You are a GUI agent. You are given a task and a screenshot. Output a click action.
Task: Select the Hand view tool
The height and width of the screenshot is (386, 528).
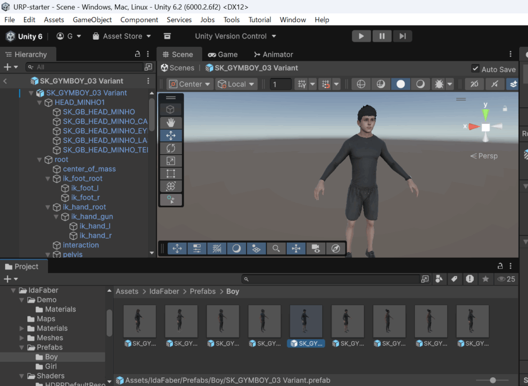pos(170,122)
